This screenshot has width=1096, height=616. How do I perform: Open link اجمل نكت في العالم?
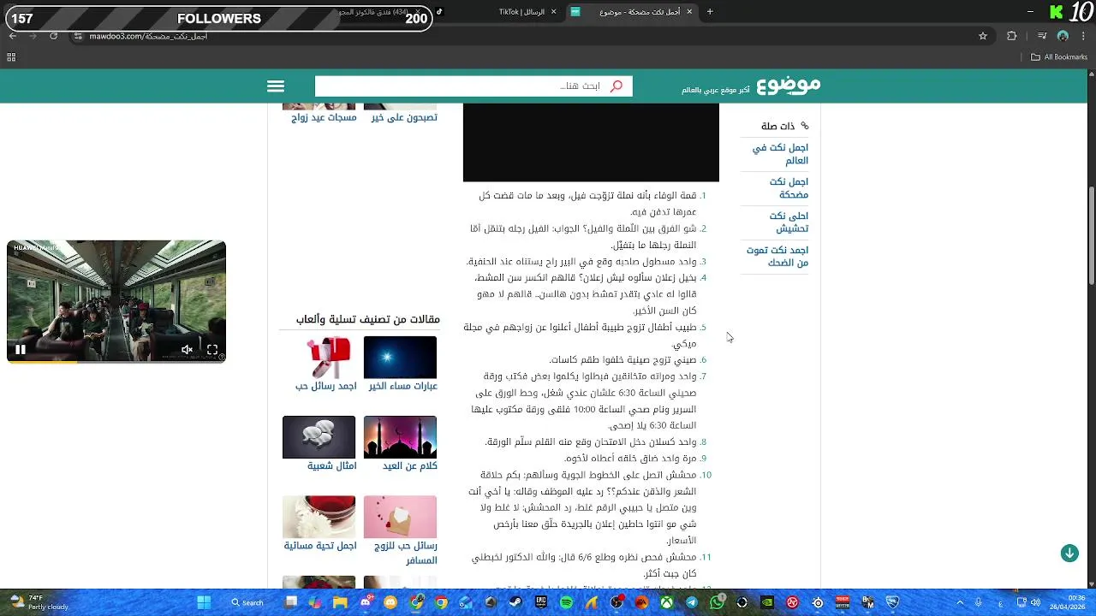(x=780, y=154)
